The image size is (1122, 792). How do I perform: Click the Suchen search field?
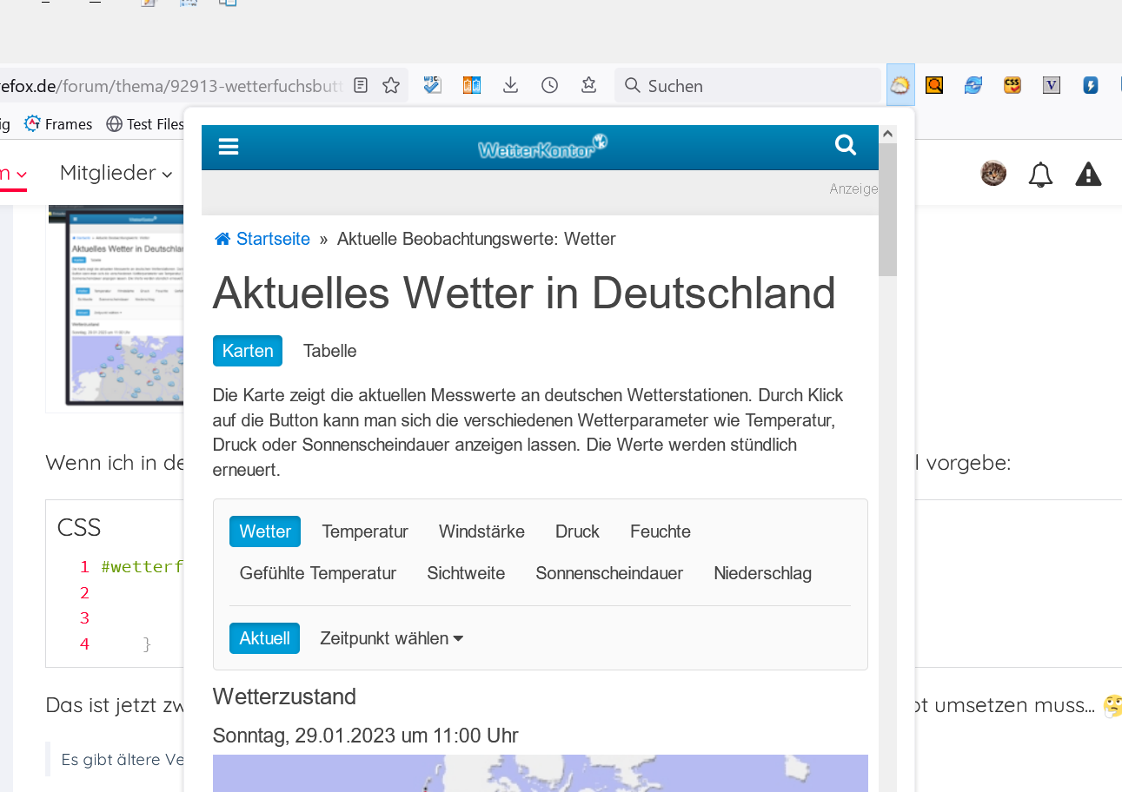[756, 86]
